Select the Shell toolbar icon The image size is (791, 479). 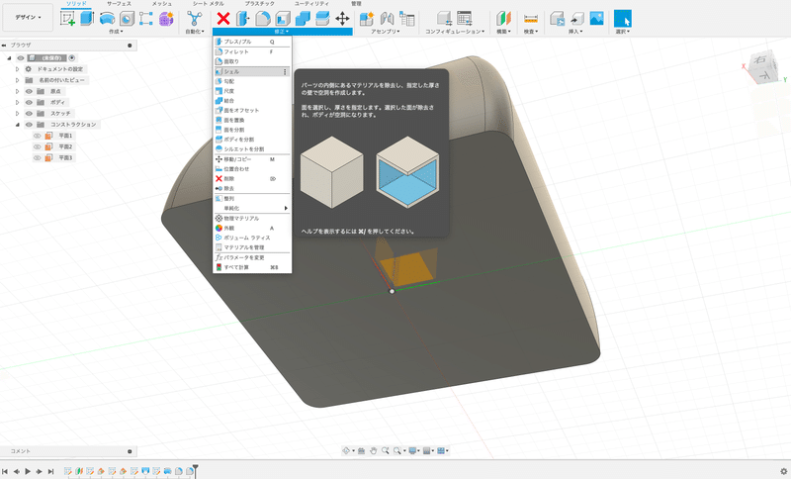(x=283, y=19)
